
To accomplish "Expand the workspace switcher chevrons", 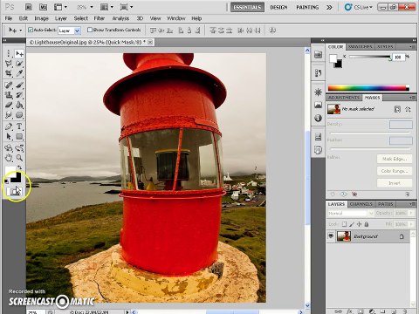I will pos(329,7).
